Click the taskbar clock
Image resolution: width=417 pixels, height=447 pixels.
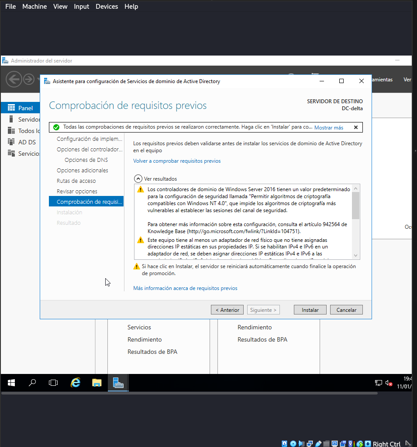coord(404,383)
